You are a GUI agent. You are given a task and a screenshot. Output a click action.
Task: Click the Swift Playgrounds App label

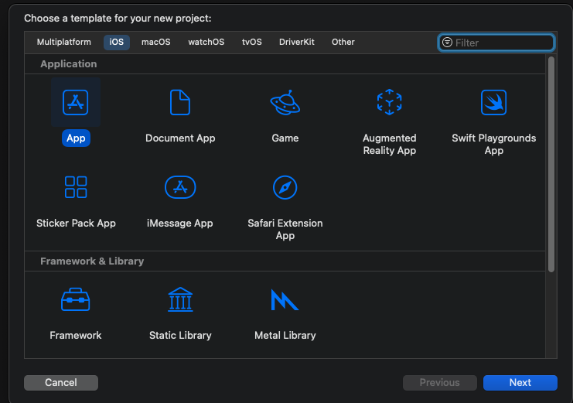(493, 144)
